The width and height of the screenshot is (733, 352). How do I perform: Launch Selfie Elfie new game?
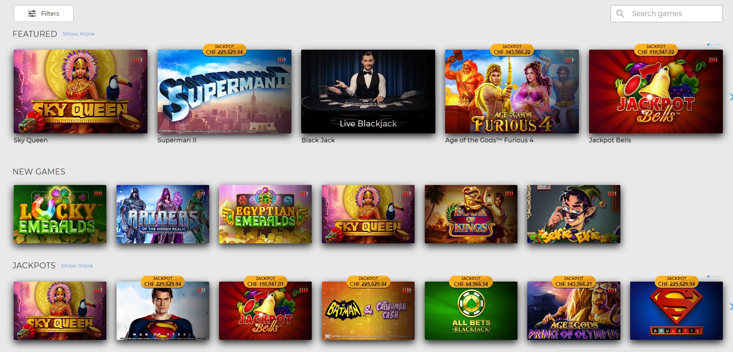tap(574, 214)
